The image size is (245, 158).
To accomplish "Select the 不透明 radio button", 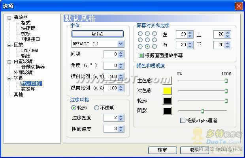I will pyautogui.click(x=96, y=108).
